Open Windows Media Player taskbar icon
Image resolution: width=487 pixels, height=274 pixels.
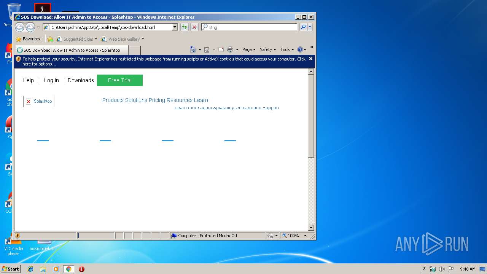click(x=56, y=269)
